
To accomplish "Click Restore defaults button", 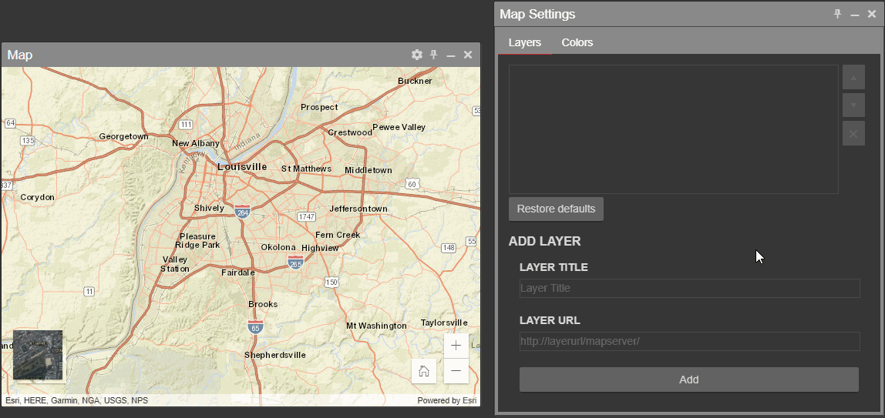I will click(x=556, y=209).
